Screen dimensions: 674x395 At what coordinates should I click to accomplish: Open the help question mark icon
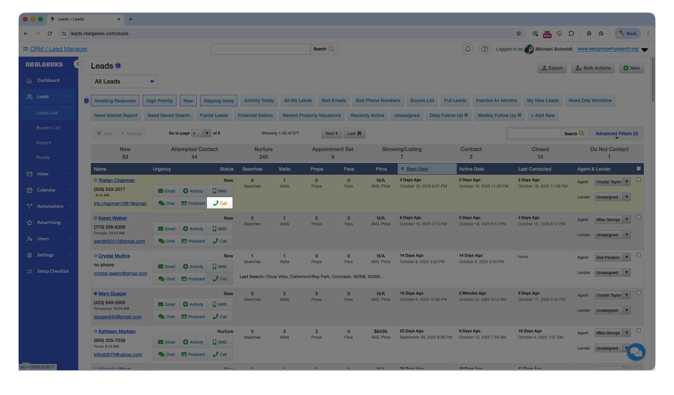coord(485,49)
